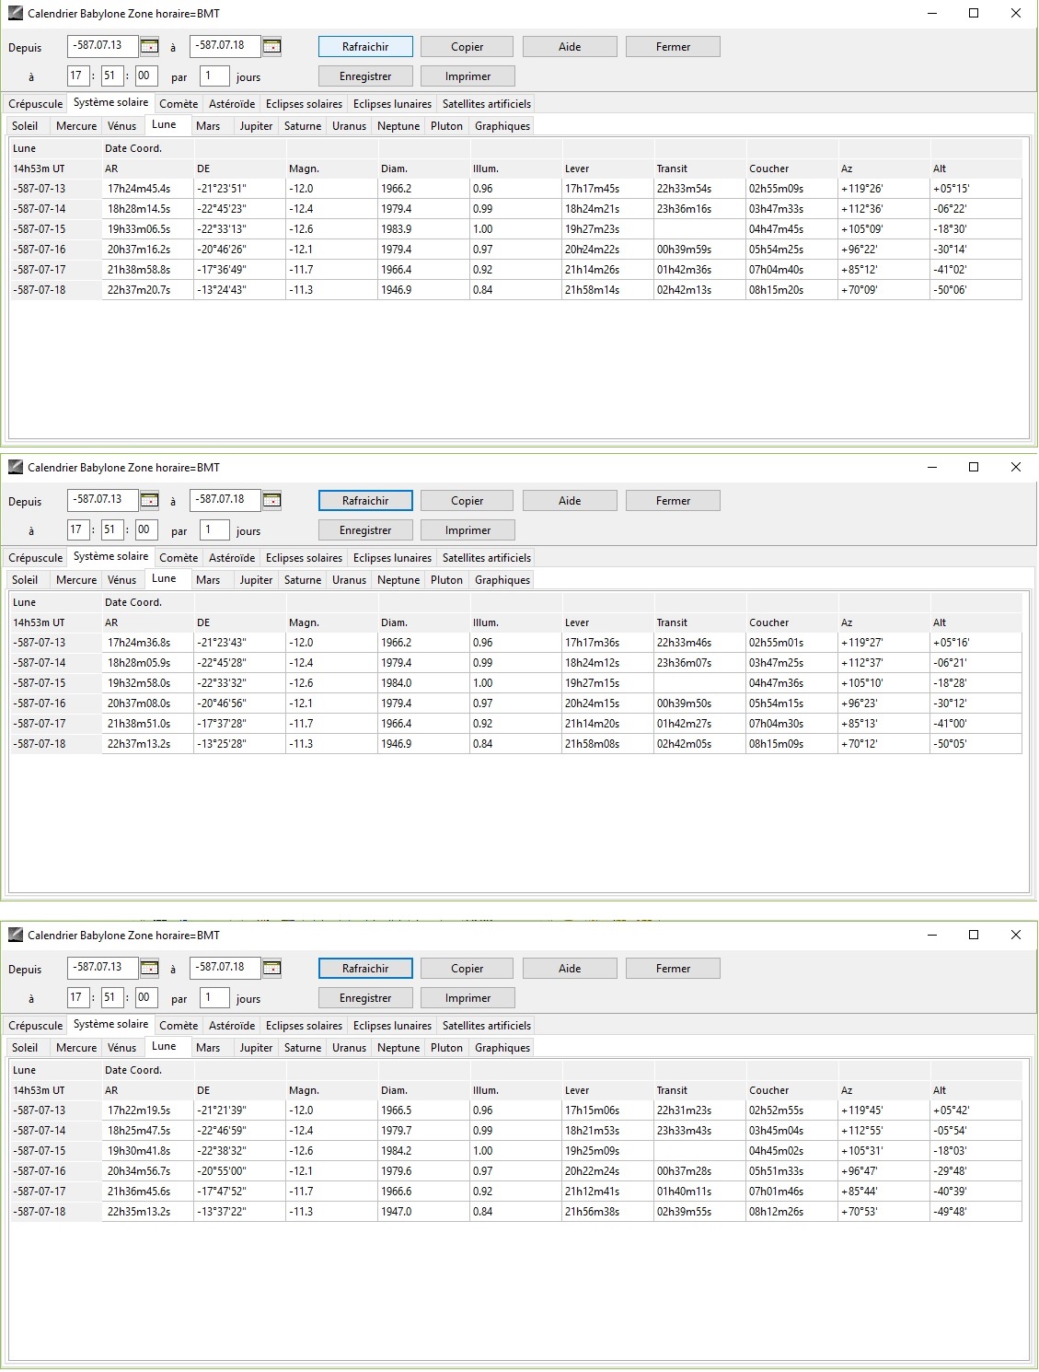Open Eclipses lunaires tab in middle window

[x=392, y=558]
